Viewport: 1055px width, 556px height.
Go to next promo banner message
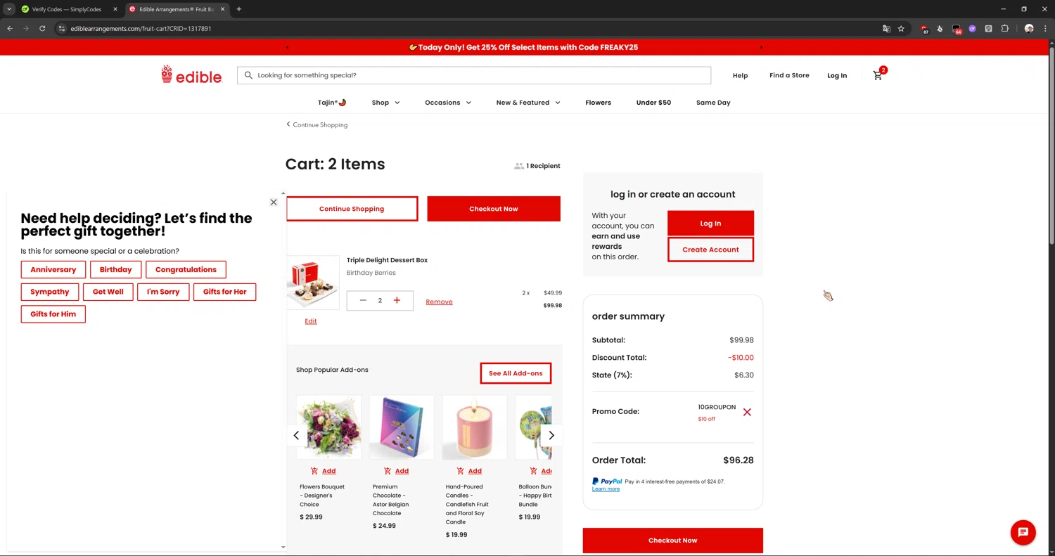click(x=761, y=48)
